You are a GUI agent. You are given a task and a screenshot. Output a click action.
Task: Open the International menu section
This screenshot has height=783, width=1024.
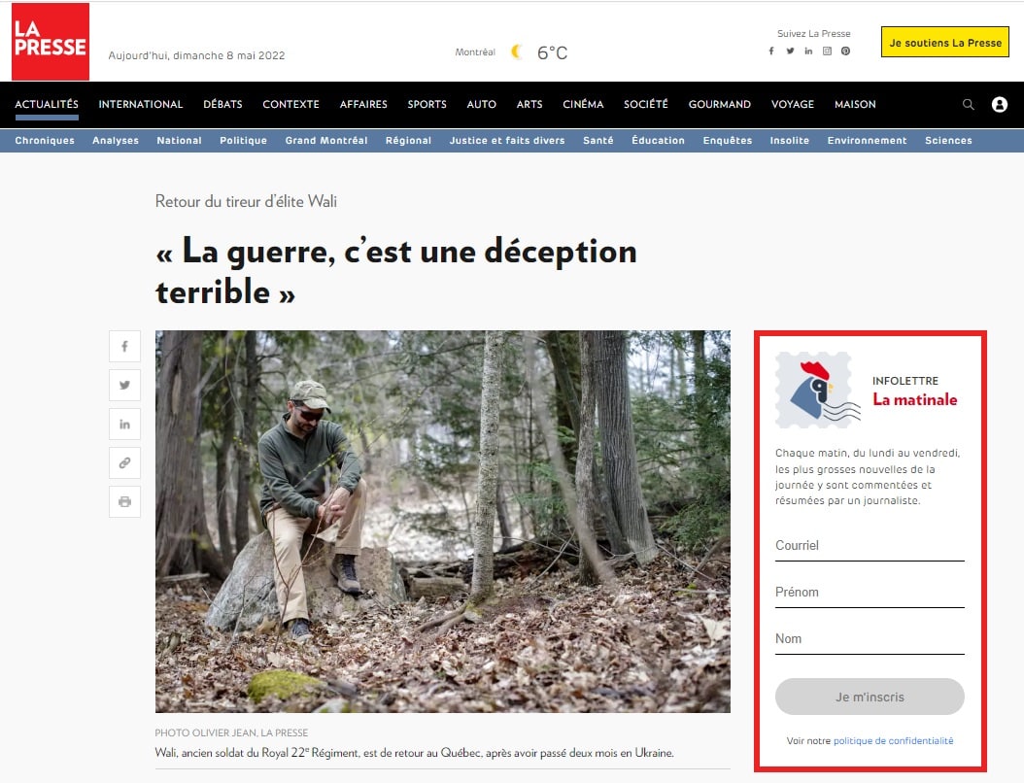pos(141,105)
